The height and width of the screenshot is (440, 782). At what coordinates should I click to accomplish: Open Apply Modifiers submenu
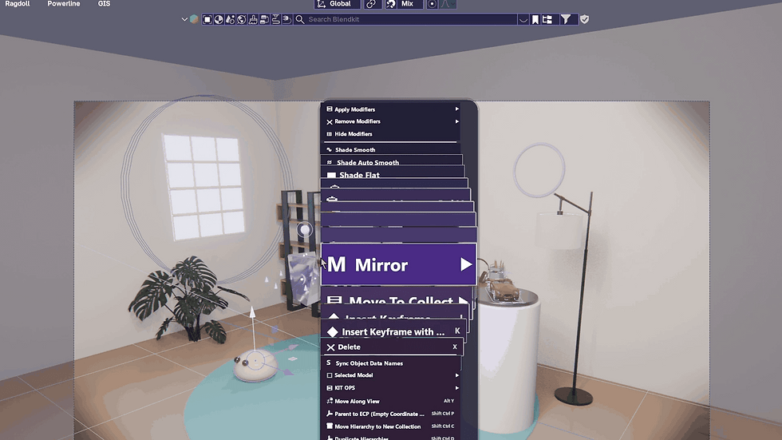(x=392, y=109)
